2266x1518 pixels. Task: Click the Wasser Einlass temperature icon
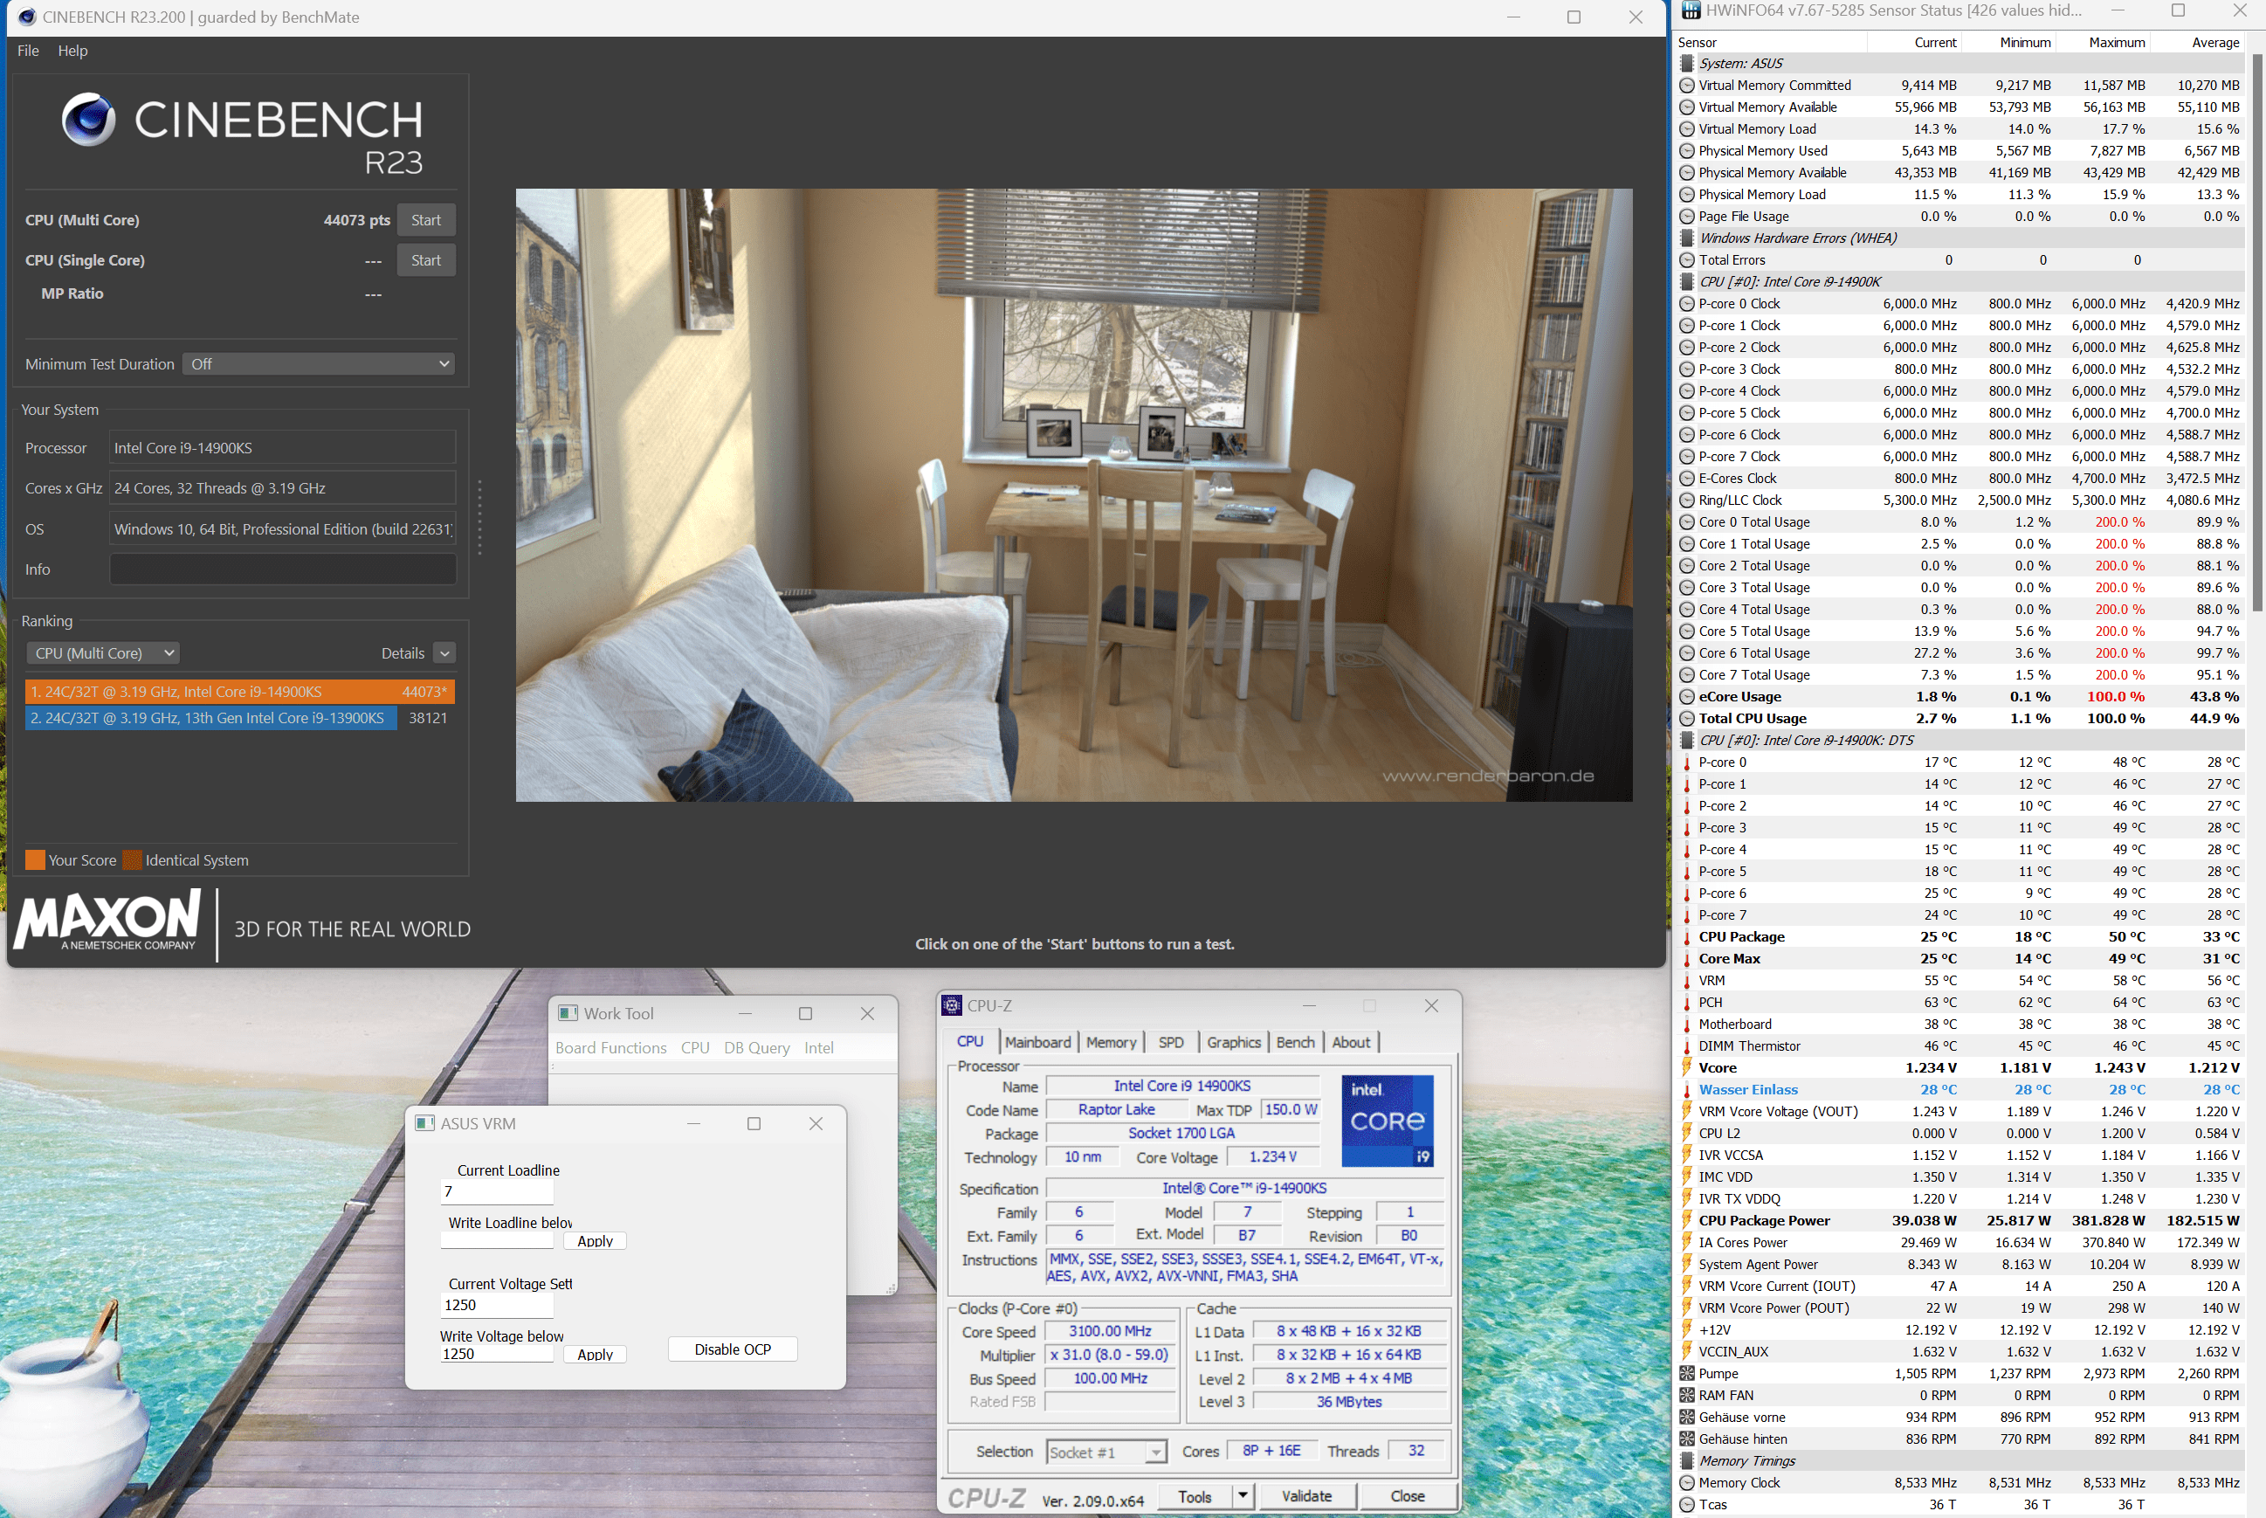click(1686, 1090)
